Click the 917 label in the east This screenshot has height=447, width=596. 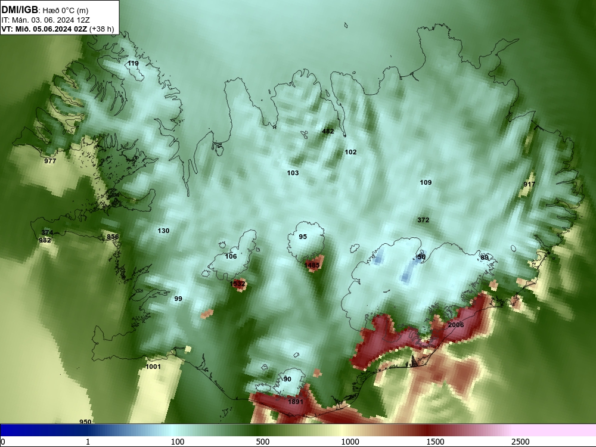[529, 184]
